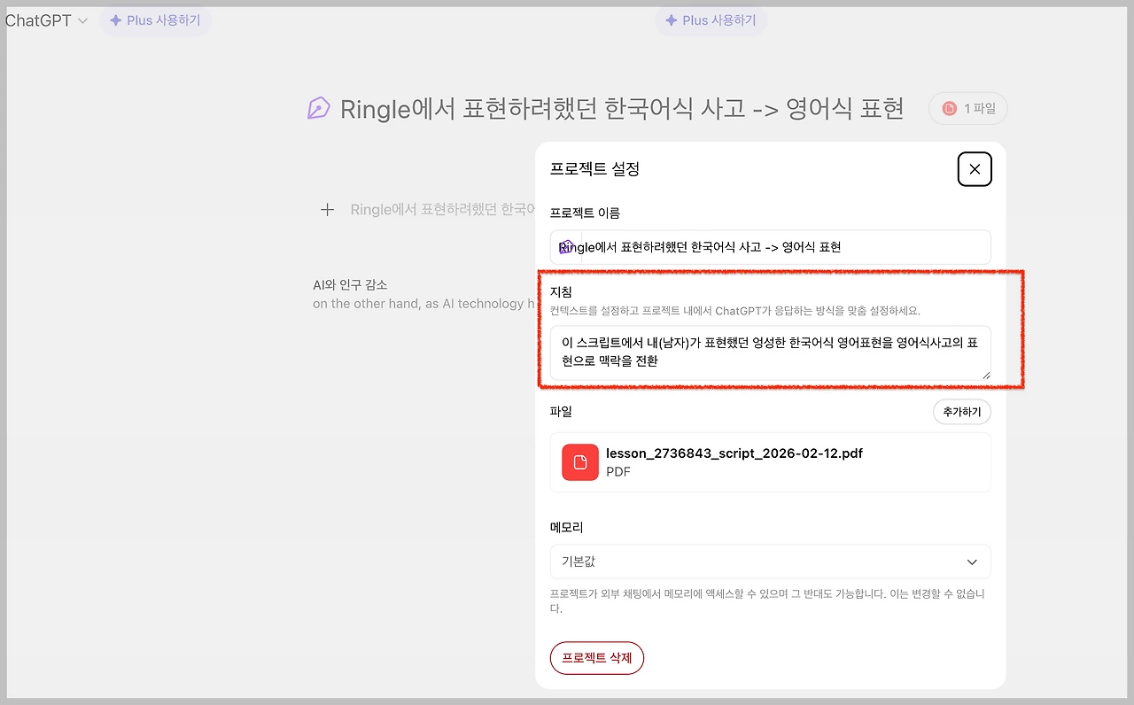Click the purple pen project icon by title
The image size is (1134, 705).
coord(318,109)
